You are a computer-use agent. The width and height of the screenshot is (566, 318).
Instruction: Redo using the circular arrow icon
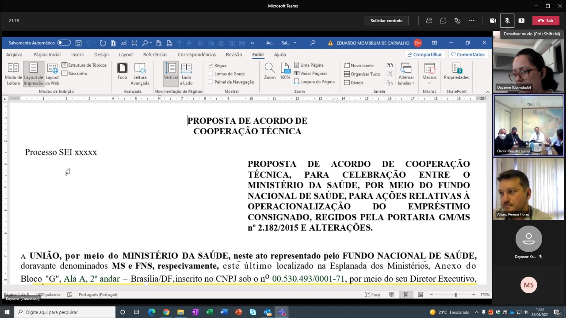point(103,43)
